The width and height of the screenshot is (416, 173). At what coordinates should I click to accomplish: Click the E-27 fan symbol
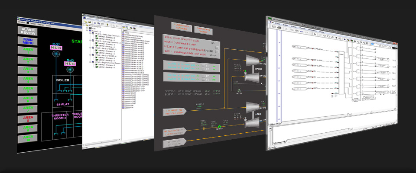[x=56, y=55]
